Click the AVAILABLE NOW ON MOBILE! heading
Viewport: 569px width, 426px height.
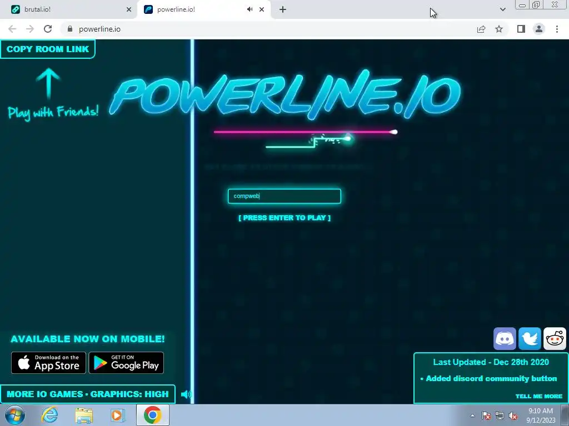87,339
